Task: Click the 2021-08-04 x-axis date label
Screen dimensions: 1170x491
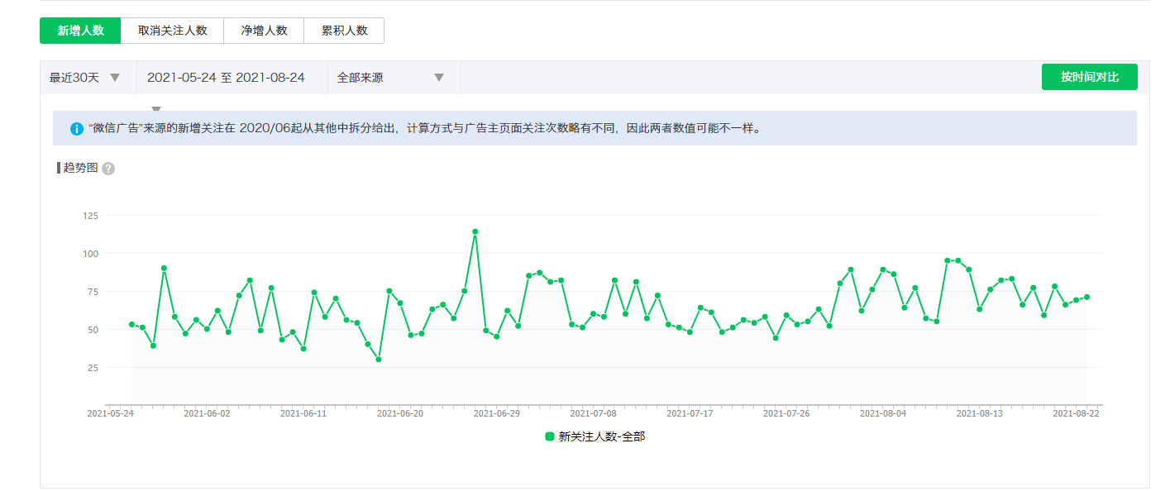Action: point(882,413)
